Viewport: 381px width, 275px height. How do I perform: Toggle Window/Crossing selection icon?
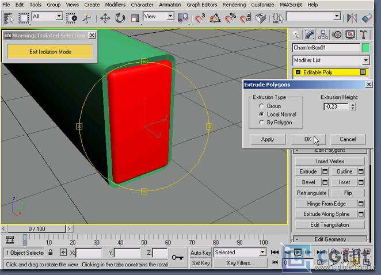point(72,18)
